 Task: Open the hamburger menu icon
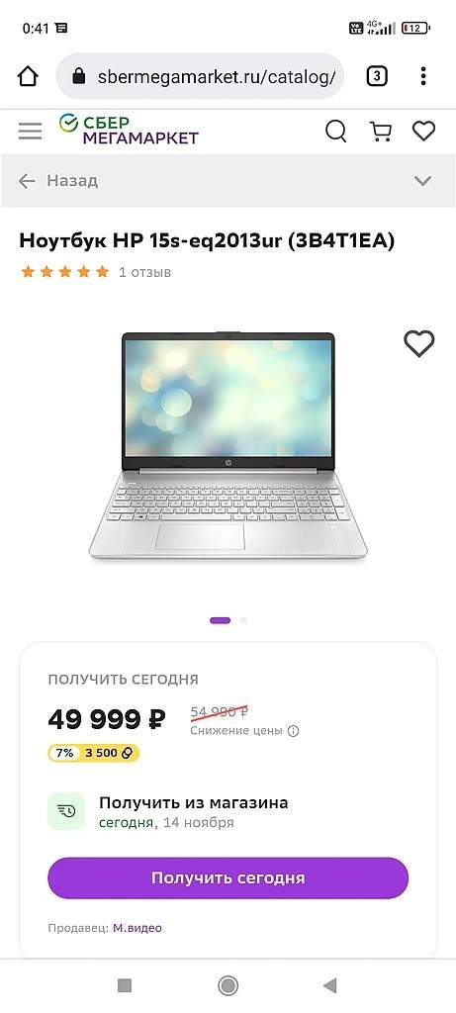(30, 132)
